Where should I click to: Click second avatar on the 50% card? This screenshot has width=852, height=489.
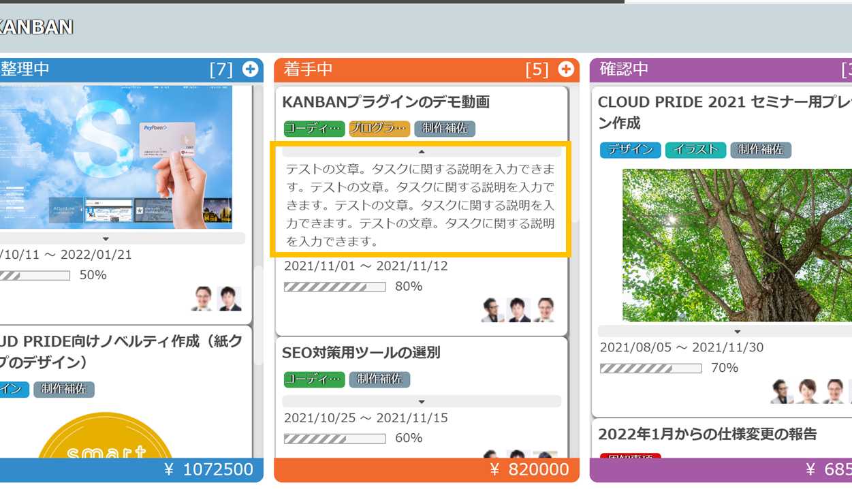229,298
